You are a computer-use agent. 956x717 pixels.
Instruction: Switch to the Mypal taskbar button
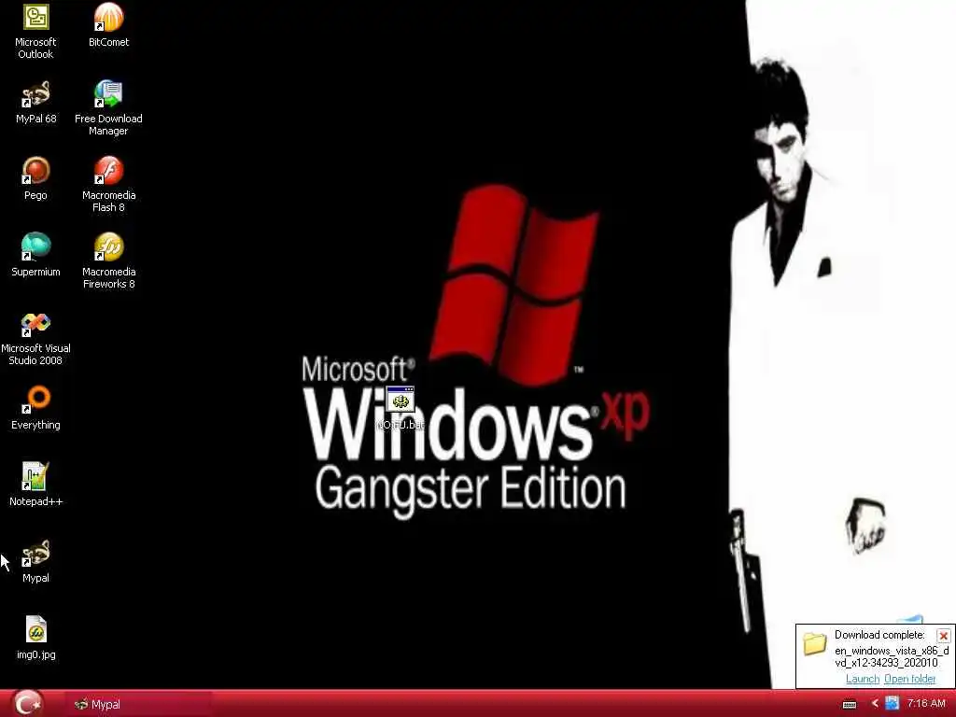pyautogui.click(x=139, y=704)
